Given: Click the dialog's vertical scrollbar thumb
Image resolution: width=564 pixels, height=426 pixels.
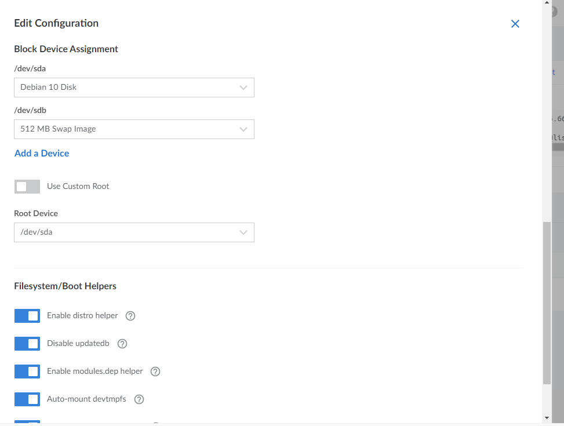Looking at the screenshot, I should [x=547, y=301].
